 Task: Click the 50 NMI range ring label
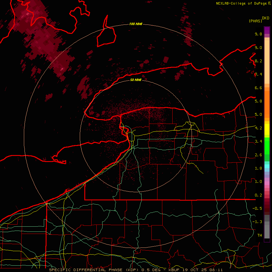click(x=136, y=80)
